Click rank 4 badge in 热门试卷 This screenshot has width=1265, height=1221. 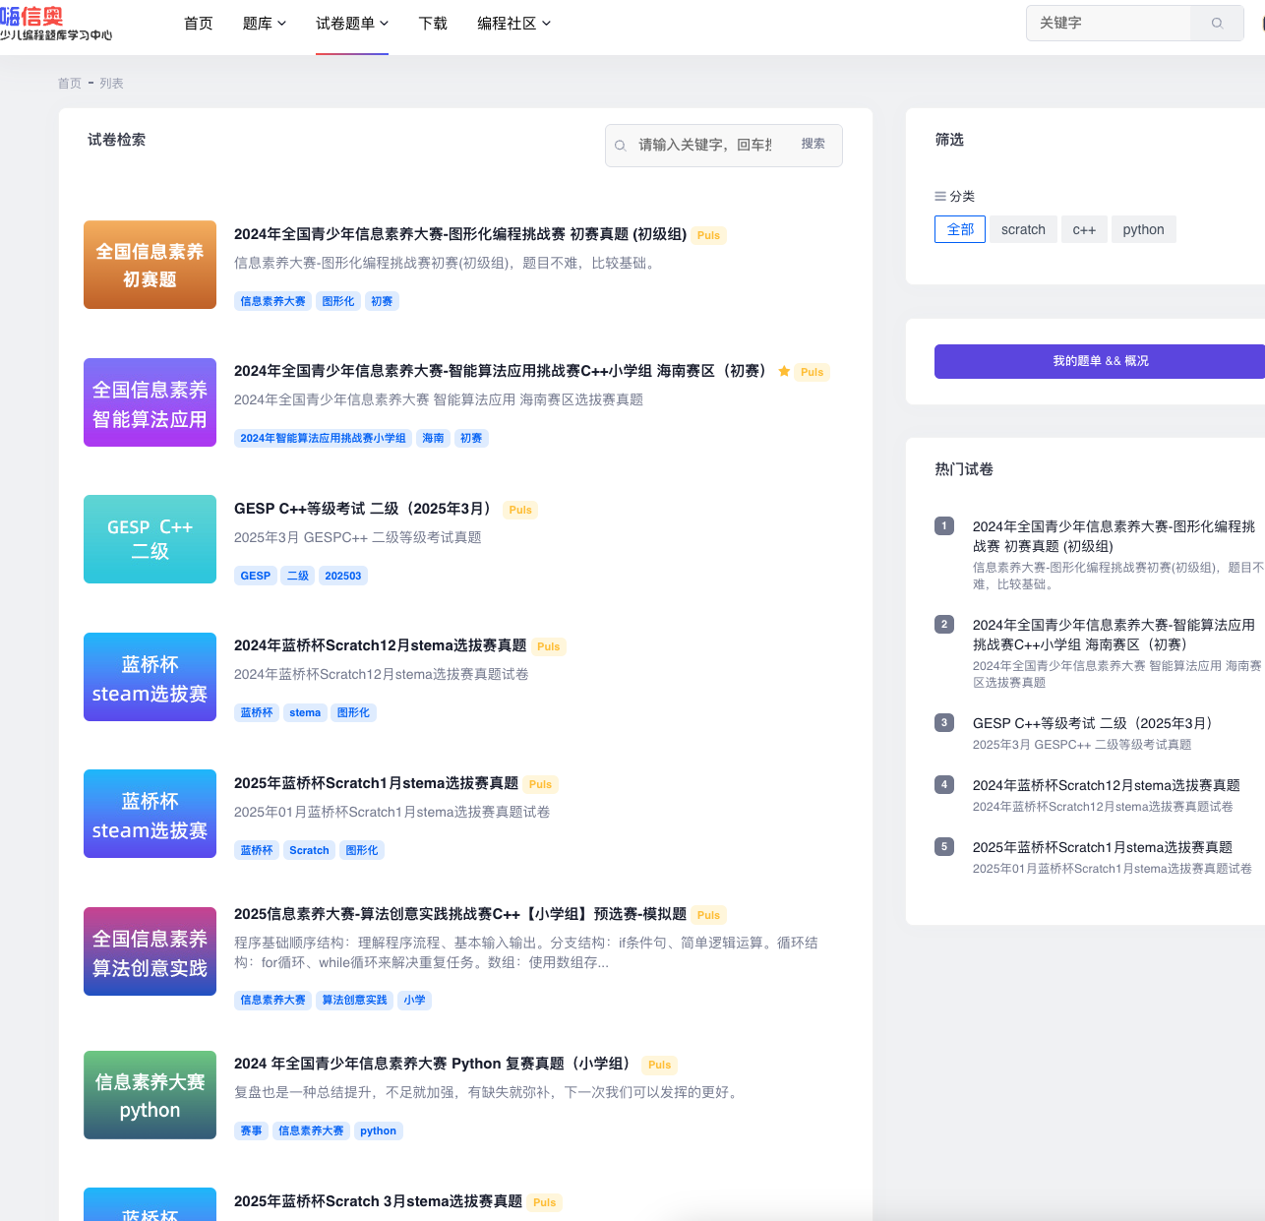(x=944, y=784)
